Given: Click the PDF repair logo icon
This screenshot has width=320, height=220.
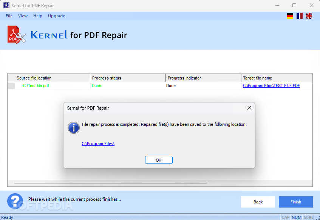Looking at the screenshot, I should [x=17, y=34].
